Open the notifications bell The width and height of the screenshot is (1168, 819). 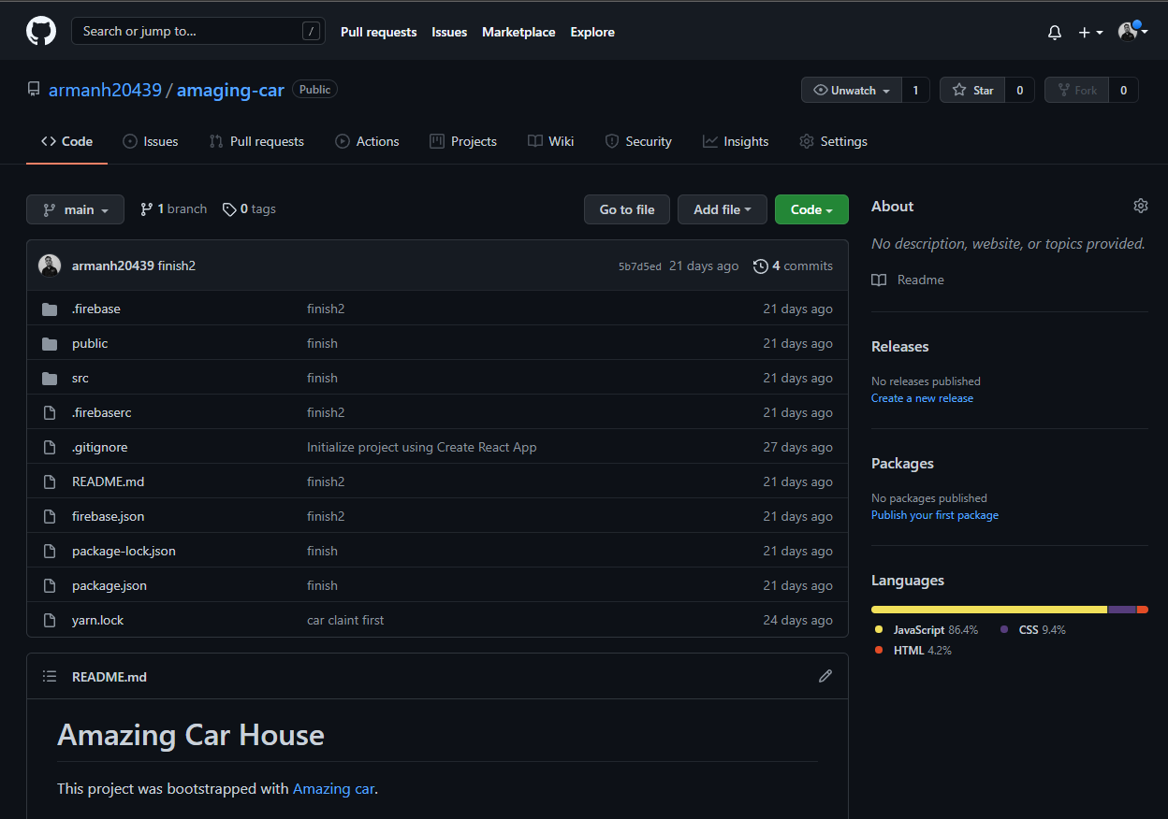pos(1055,32)
